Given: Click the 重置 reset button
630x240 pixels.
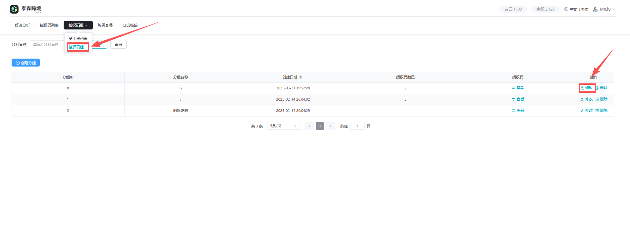Looking at the screenshot, I should [x=118, y=45].
